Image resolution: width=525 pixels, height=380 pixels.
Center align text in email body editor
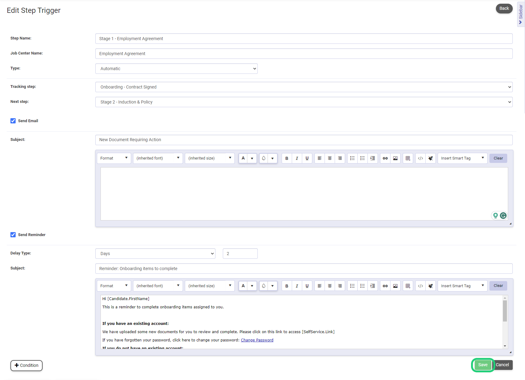(329, 158)
